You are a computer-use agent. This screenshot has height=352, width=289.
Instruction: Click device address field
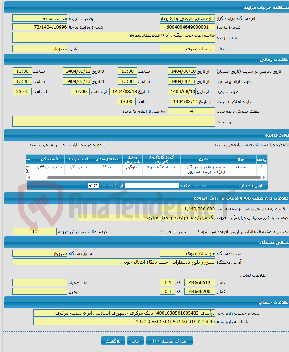[114, 262]
